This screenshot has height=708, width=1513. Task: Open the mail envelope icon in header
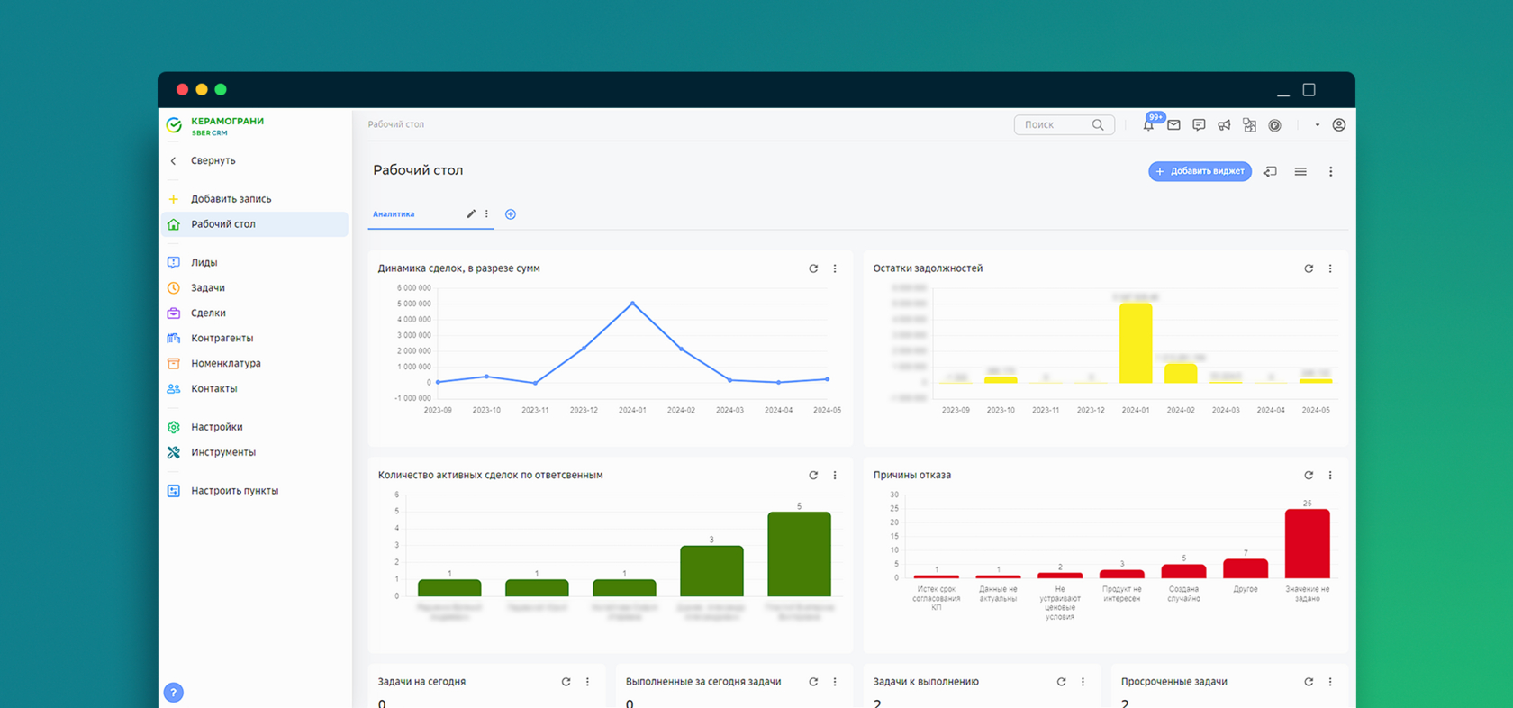click(1173, 125)
